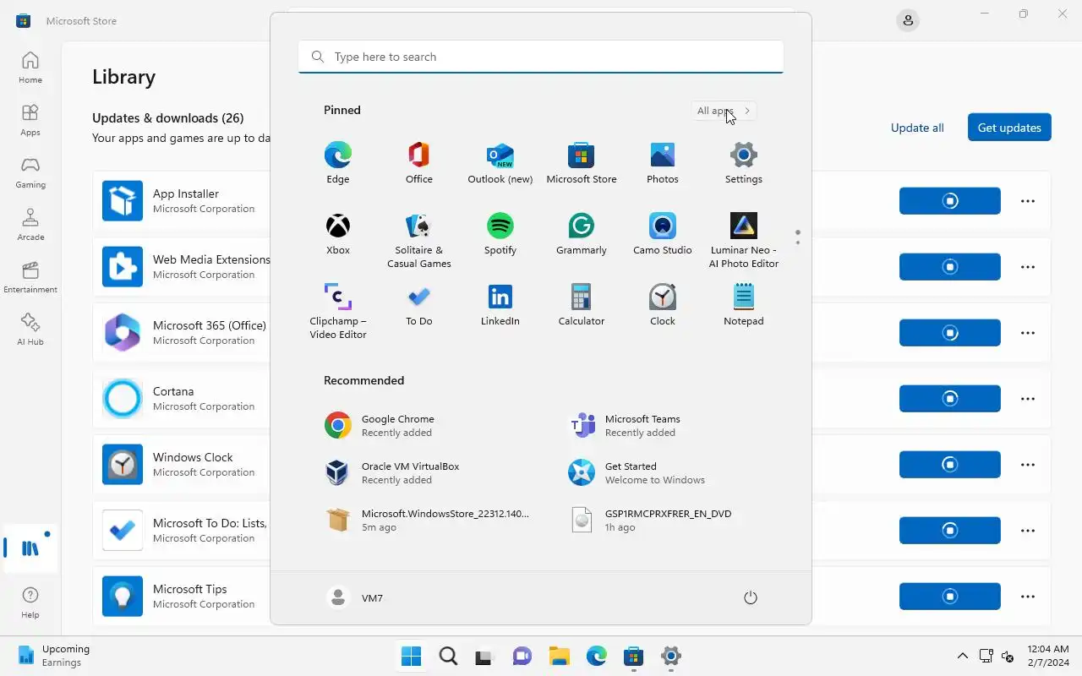The height and width of the screenshot is (676, 1082).
Task: Open Outlook (new) pinned app
Action: point(500,162)
